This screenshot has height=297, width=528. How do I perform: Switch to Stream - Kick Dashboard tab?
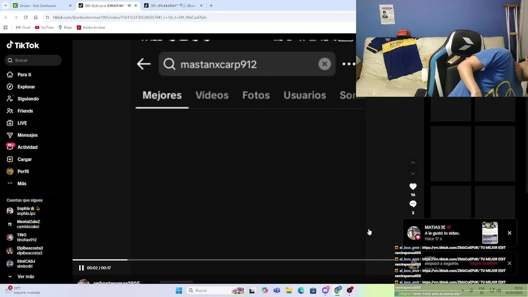click(x=38, y=6)
